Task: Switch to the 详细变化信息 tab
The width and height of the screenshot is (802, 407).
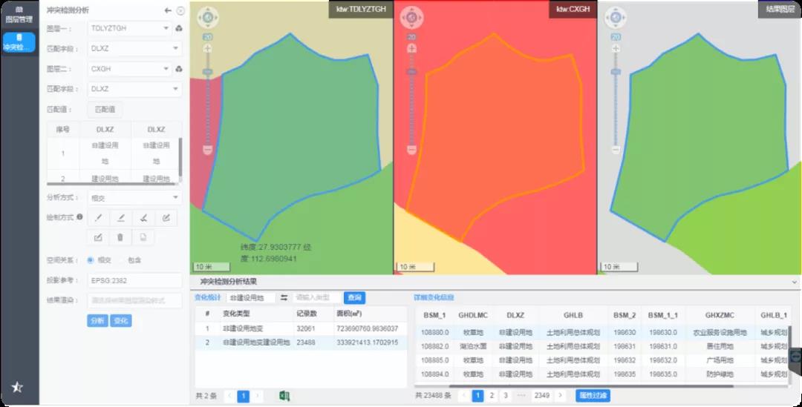Action: tap(434, 297)
